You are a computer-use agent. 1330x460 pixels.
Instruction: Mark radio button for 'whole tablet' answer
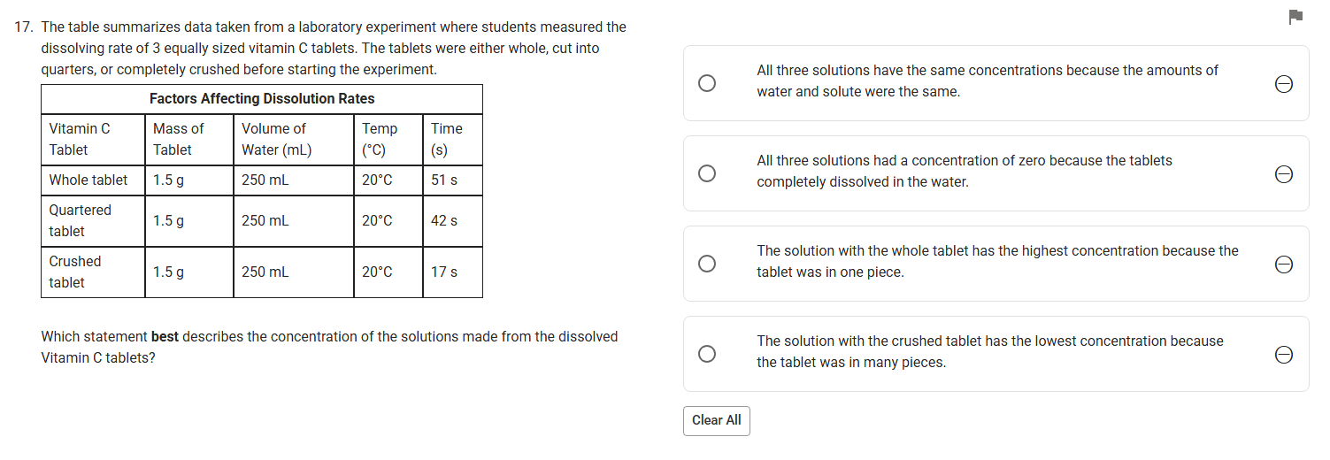[706, 264]
